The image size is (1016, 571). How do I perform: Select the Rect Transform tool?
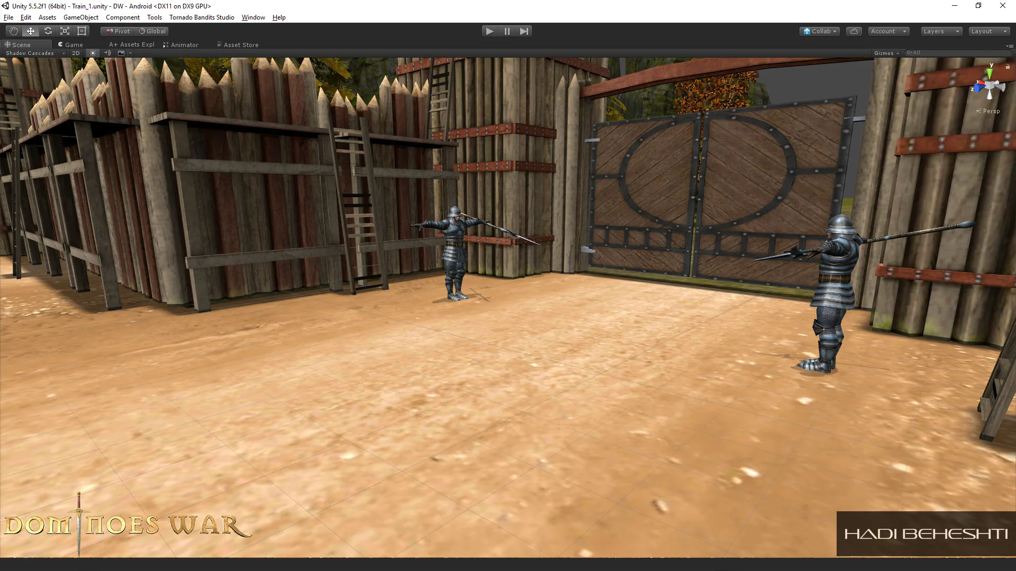(81, 31)
